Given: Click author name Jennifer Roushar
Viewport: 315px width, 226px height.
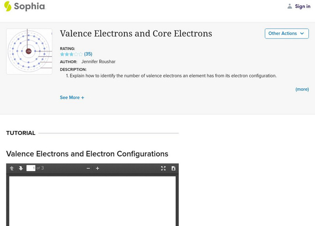Looking at the screenshot, I should coord(98,62).
